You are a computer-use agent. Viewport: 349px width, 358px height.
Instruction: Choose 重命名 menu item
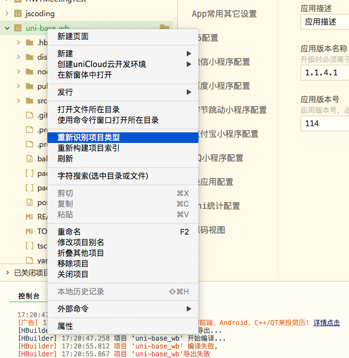tap(123, 232)
